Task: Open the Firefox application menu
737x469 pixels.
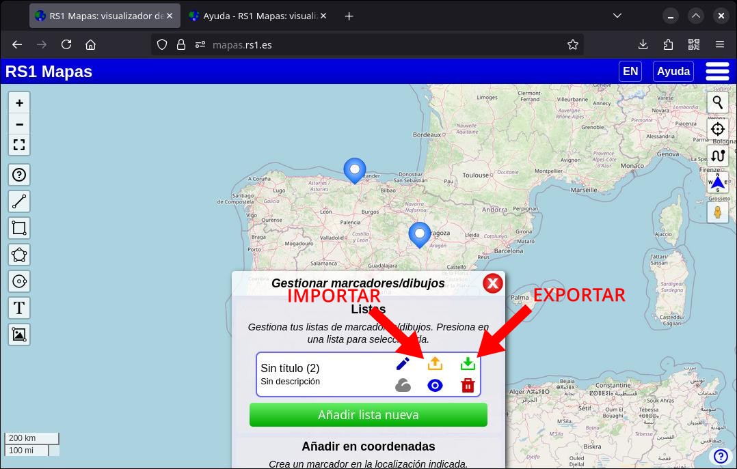Action: pyautogui.click(x=720, y=44)
